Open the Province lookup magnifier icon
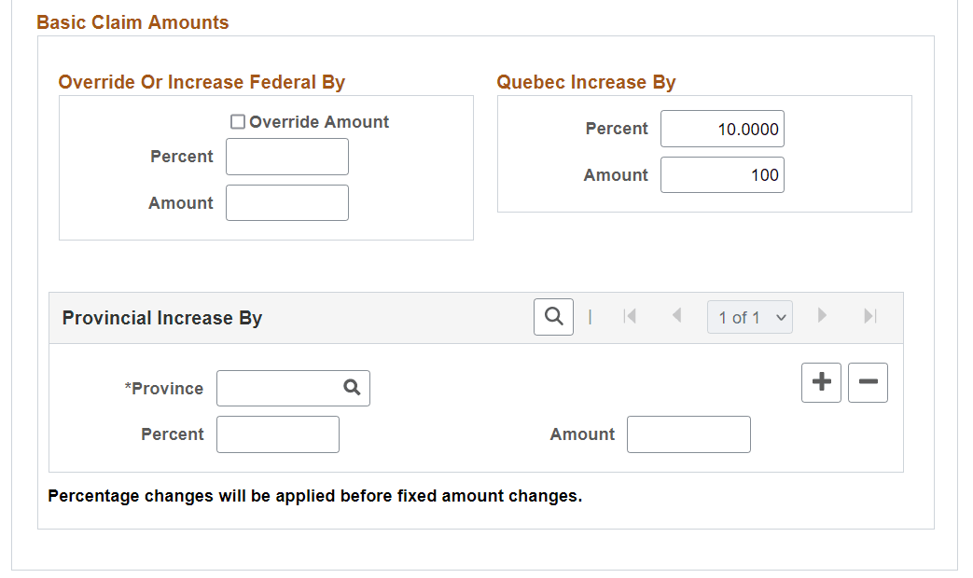This screenshot has height=578, width=973. pyautogui.click(x=353, y=388)
